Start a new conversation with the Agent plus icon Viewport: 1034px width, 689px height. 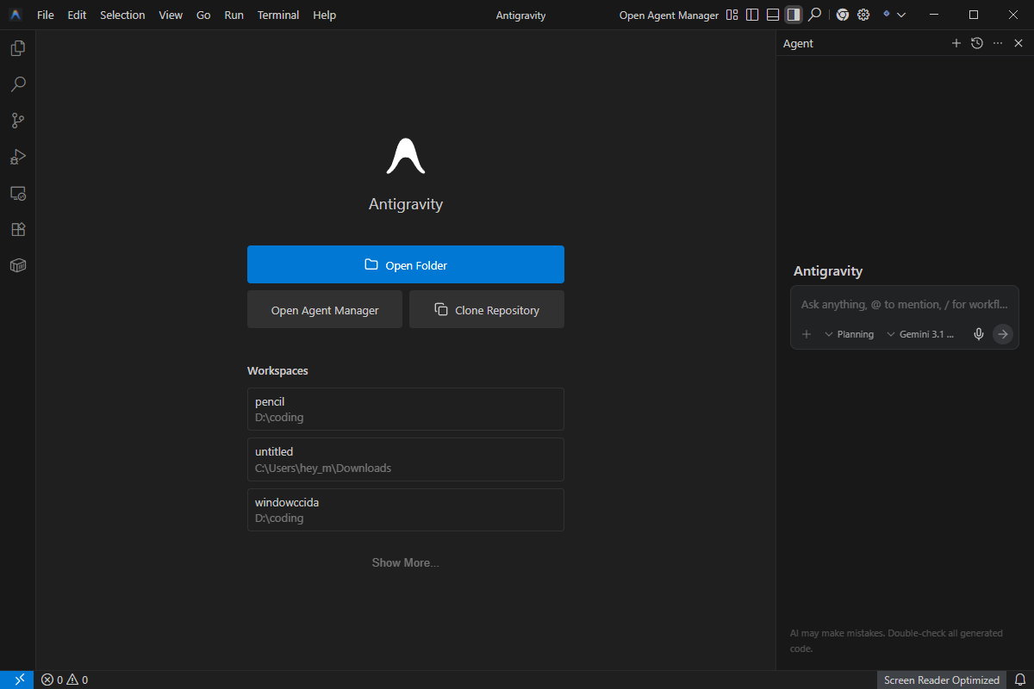[x=956, y=43]
